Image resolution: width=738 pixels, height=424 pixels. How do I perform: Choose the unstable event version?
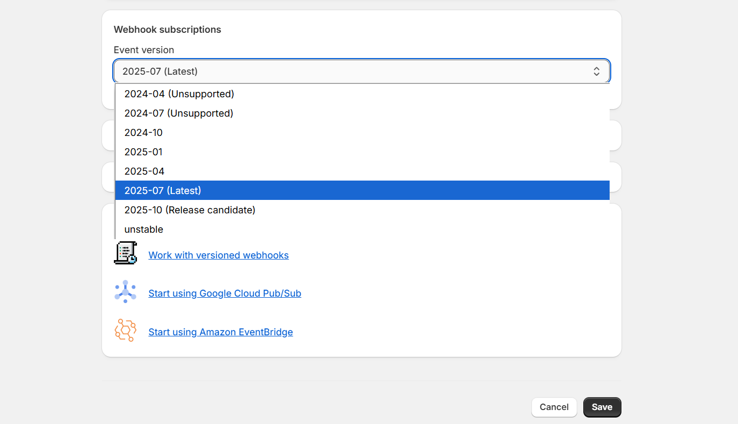(144, 229)
